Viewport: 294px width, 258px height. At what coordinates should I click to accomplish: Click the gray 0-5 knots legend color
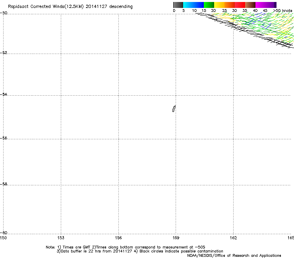click(178, 5)
